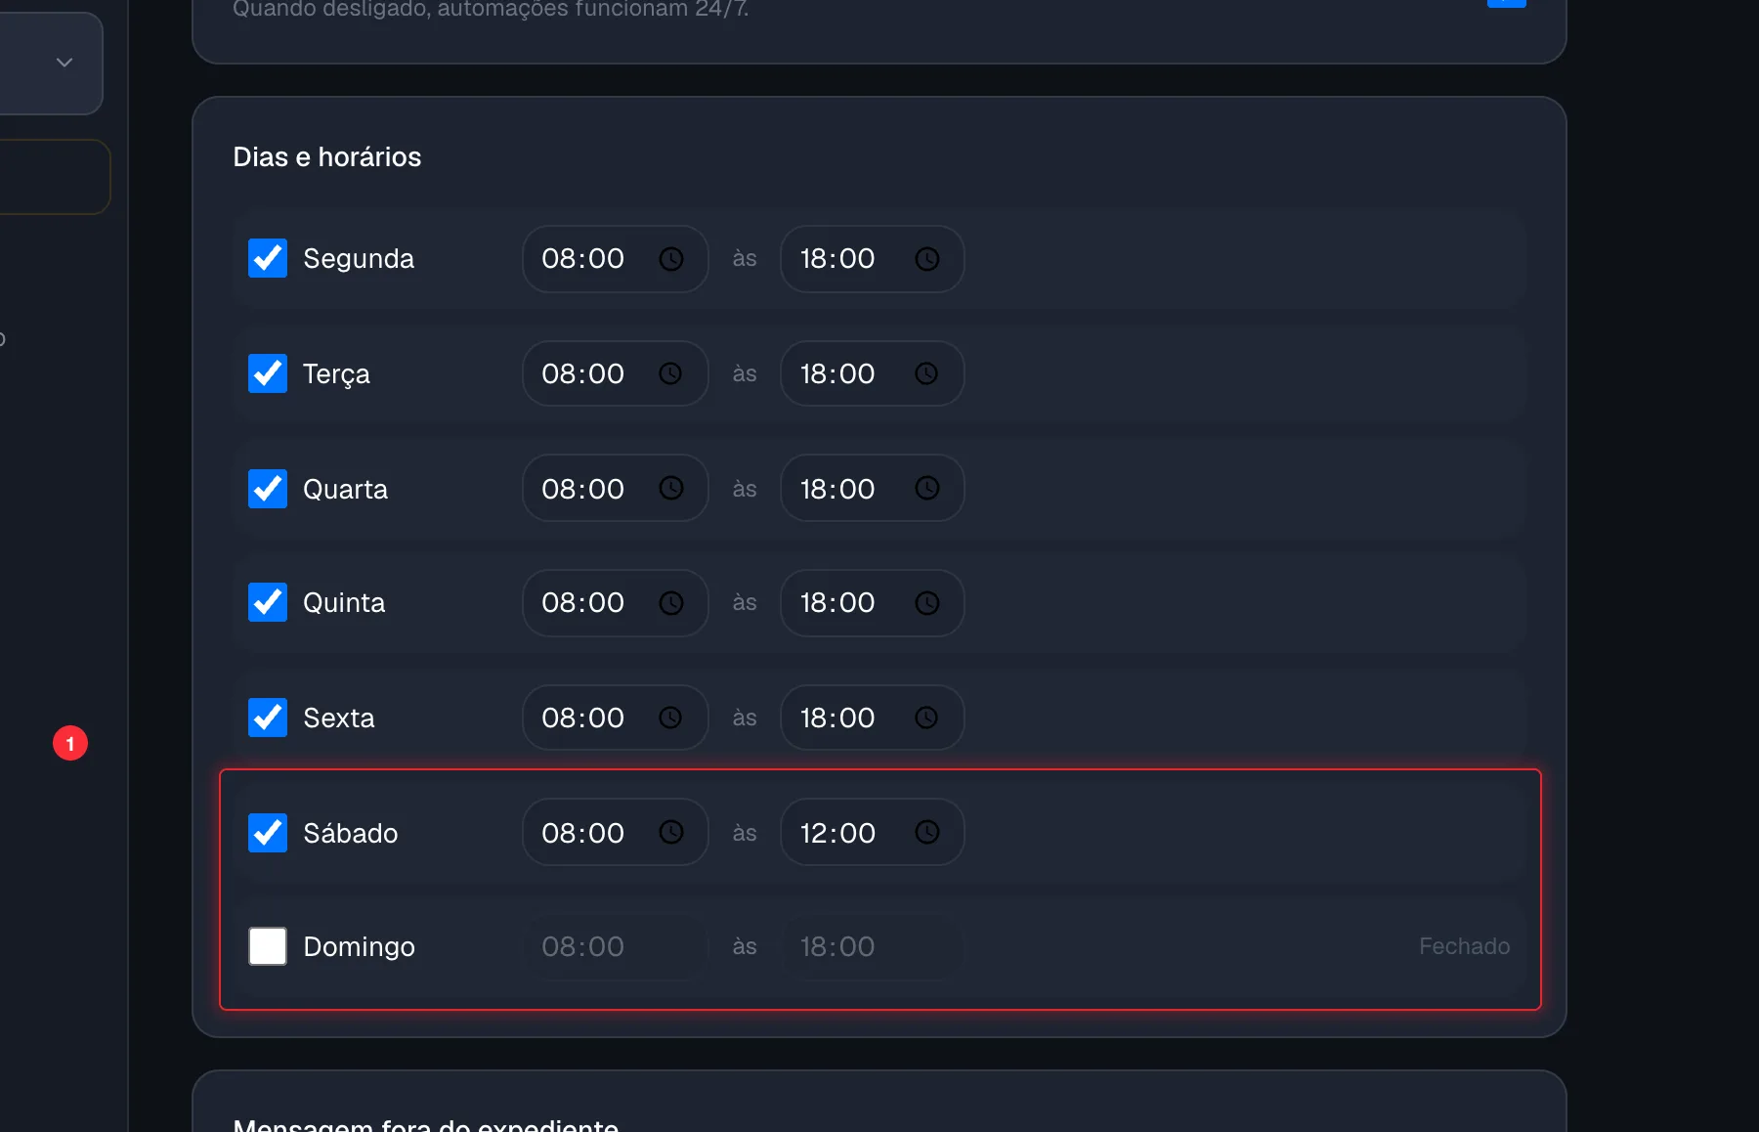Open clock picker for Quinta start time

pos(671,603)
